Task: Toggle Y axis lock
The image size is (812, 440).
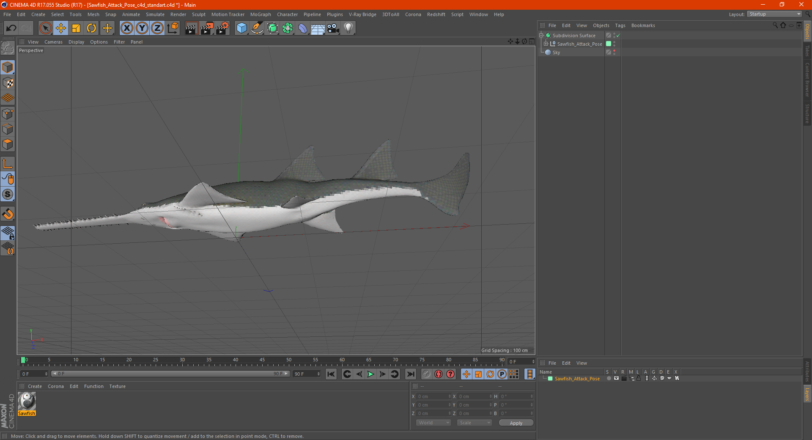Action: point(142,28)
